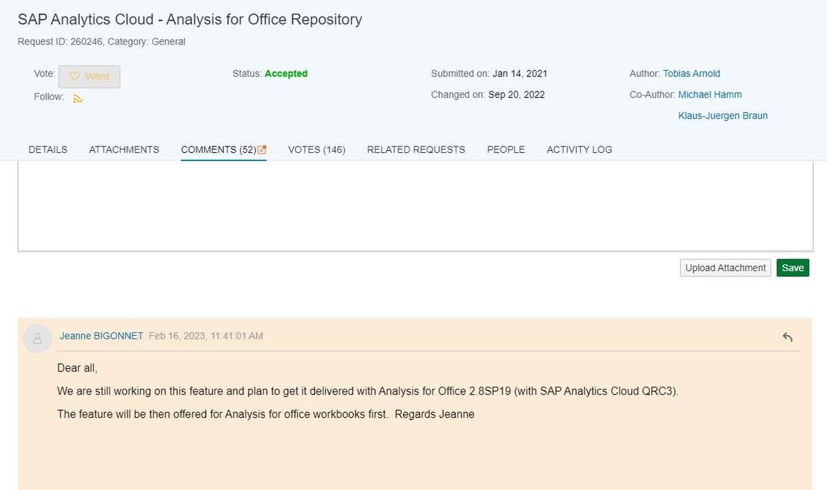The image size is (827, 490).
Task: Click the submitted date Jan 14, 2021
Action: (x=520, y=74)
